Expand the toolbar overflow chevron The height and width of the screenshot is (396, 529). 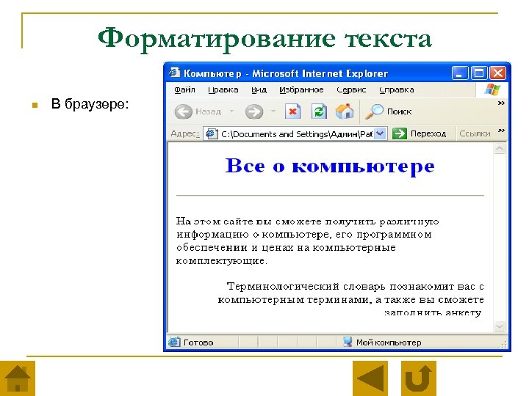(501, 103)
